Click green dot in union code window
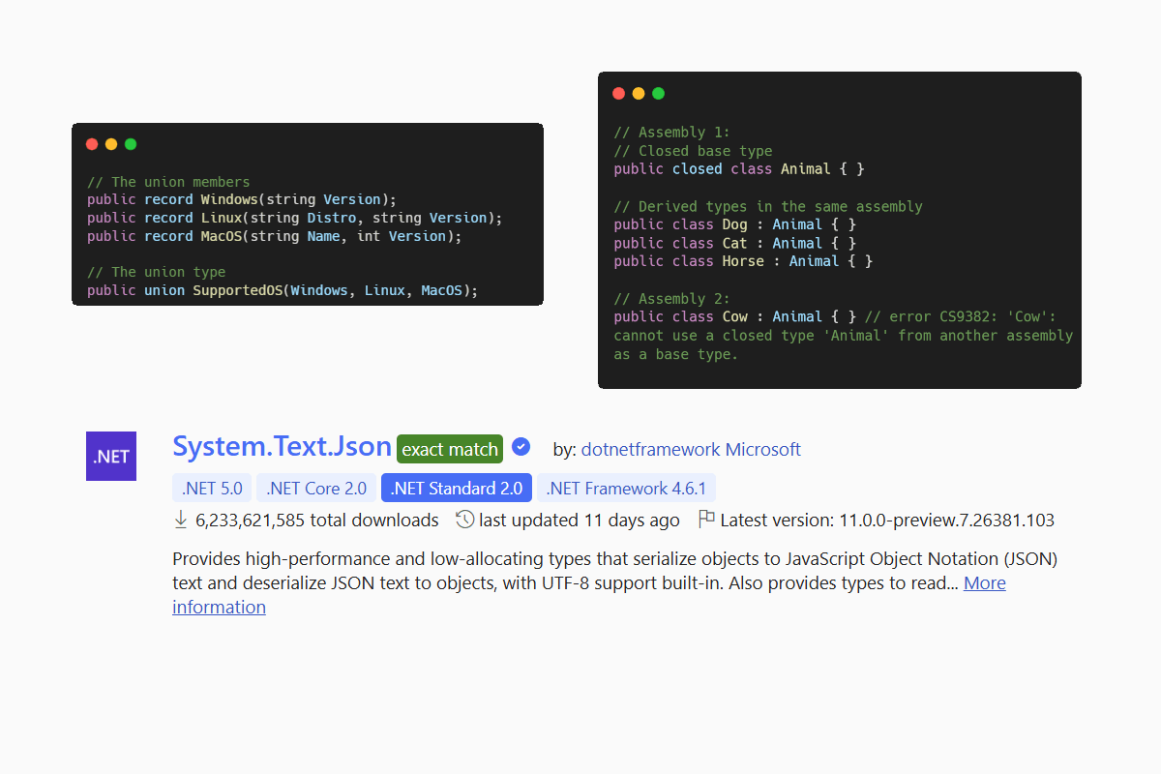This screenshot has height=774, width=1161. point(131,144)
